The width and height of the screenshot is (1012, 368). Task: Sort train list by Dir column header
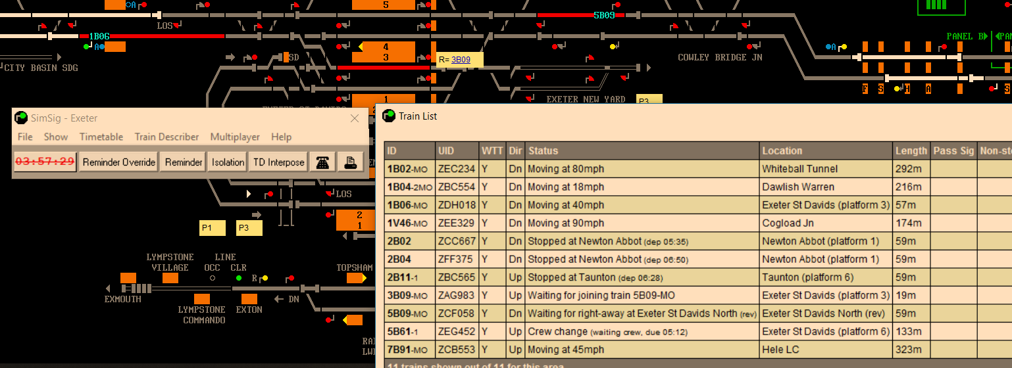(x=515, y=150)
